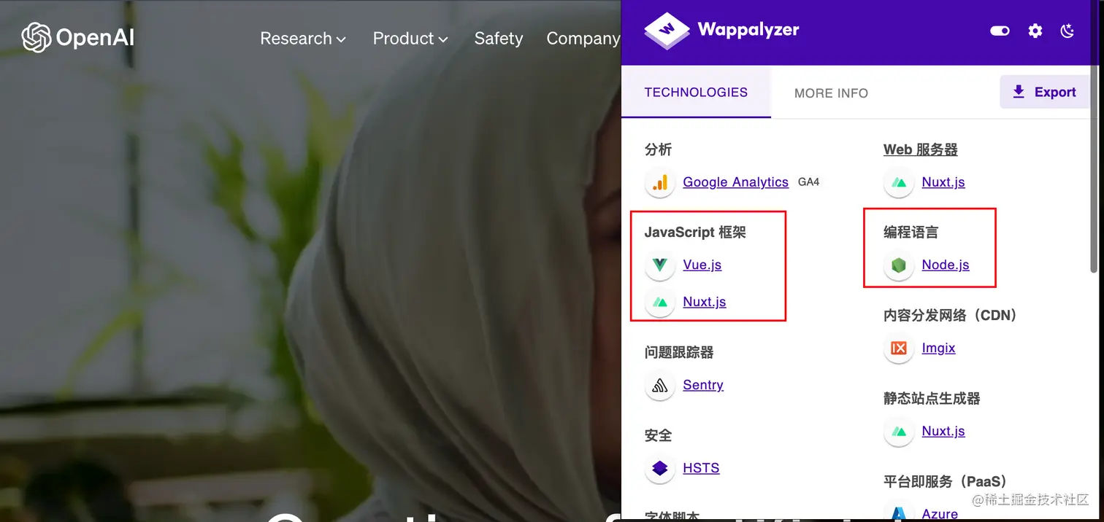Viewport: 1104px width, 522px height.
Task: Click the OpenAI logo
Action: pos(78,38)
